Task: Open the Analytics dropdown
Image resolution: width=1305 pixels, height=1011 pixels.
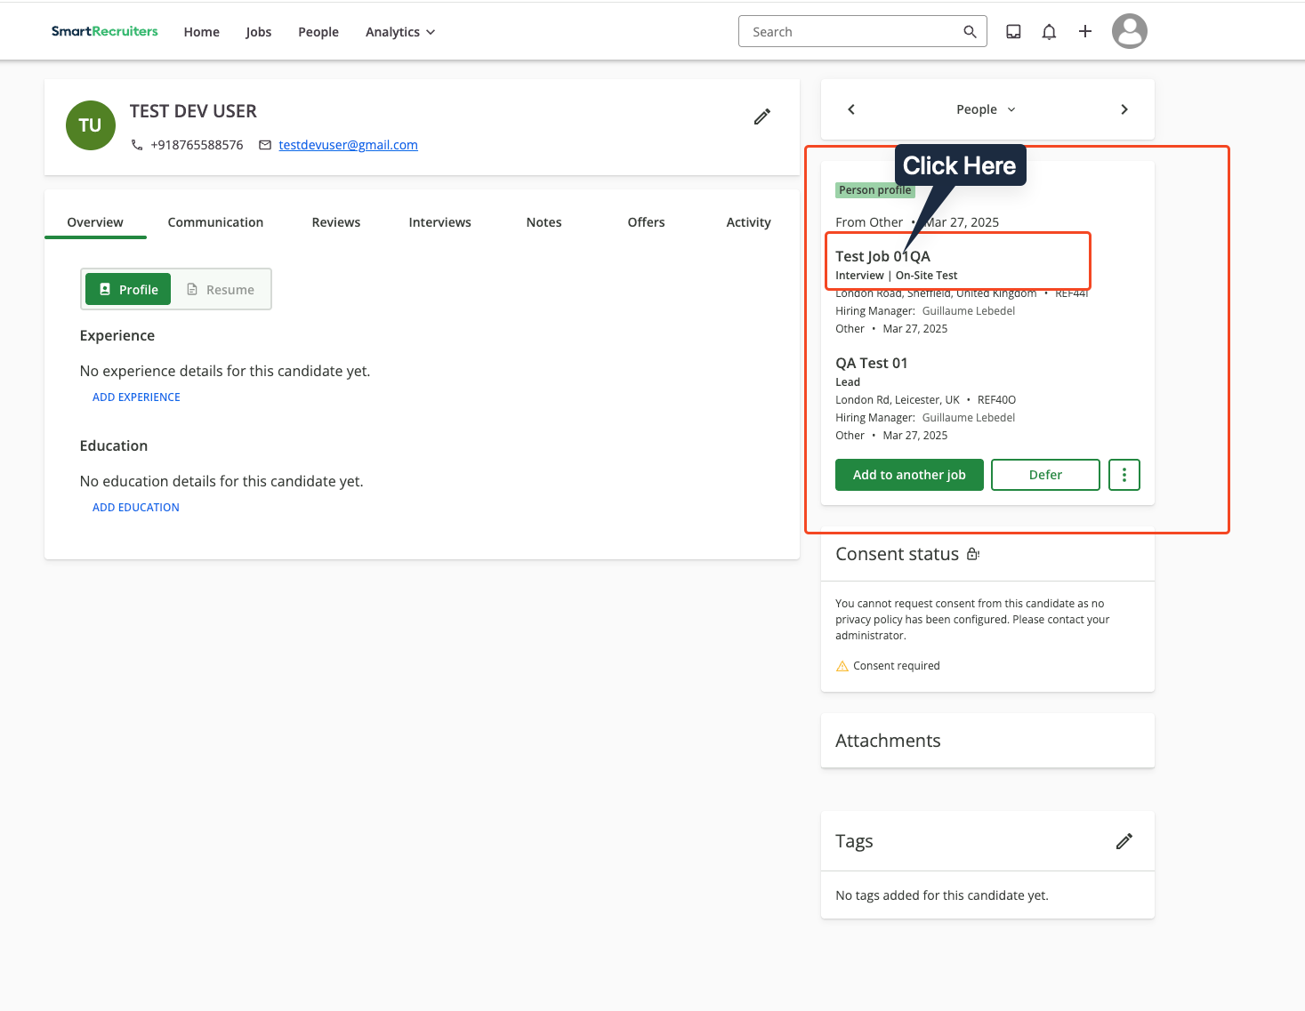Action: pyautogui.click(x=399, y=32)
